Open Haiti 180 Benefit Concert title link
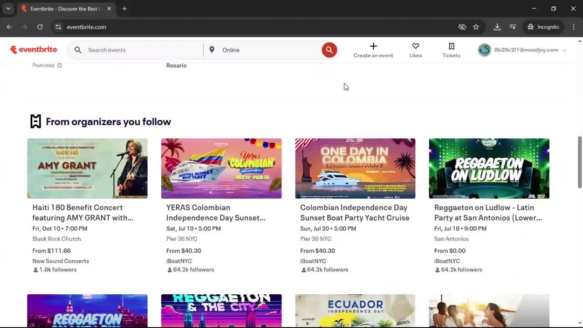 83,213
